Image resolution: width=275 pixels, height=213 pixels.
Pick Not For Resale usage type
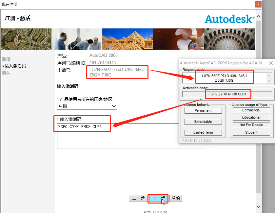[251, 125]
